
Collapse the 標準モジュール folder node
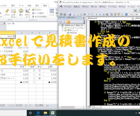(62, 30)
